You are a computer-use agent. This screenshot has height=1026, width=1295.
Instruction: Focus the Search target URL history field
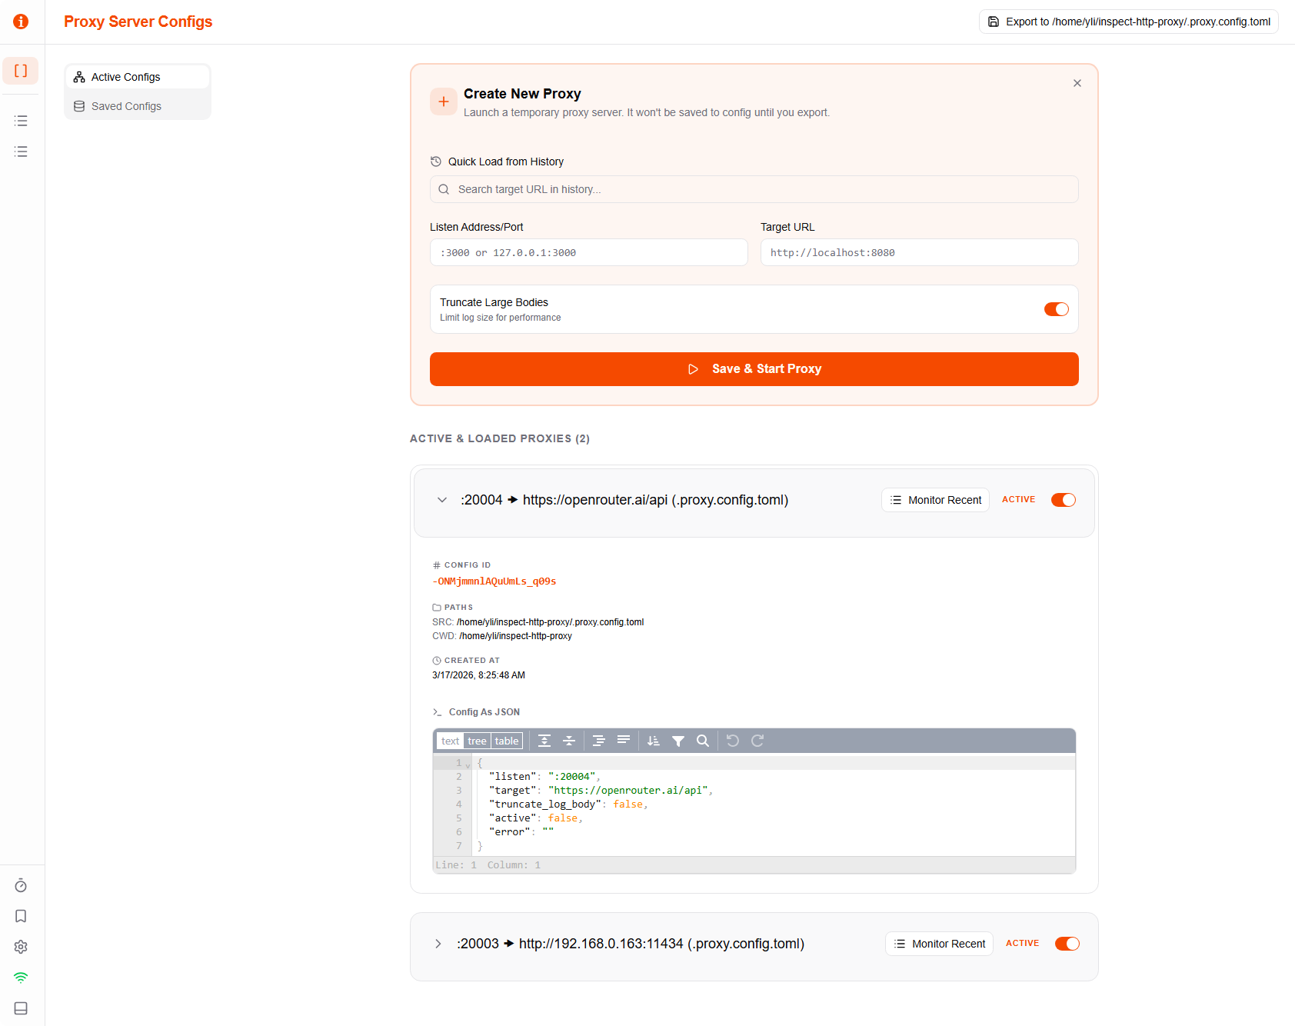point(754,189)
